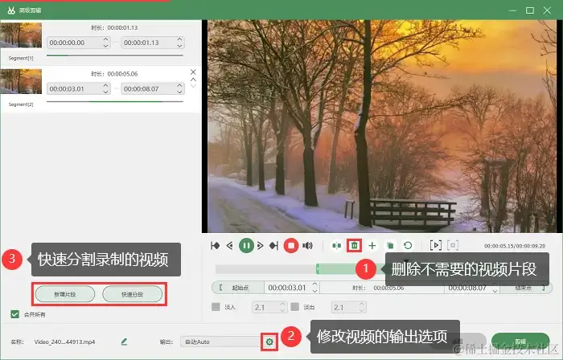Toggle the merge-all checkbox

[14, 314]
